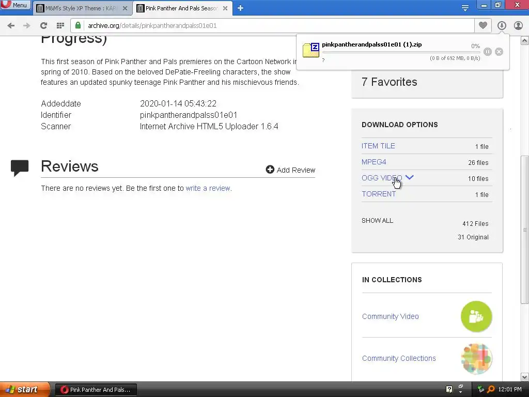Reload the page
The height and width of the screenshot is (397, 529).
point(43,26)
